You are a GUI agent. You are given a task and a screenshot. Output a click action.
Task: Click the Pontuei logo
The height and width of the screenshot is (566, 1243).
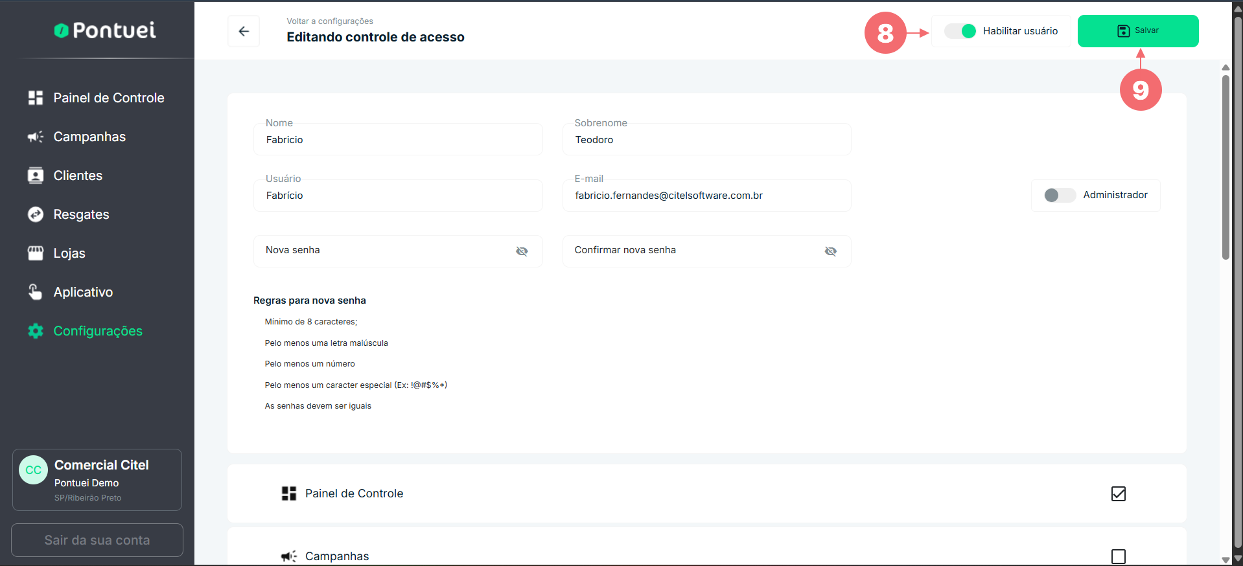tap(105, 30)
